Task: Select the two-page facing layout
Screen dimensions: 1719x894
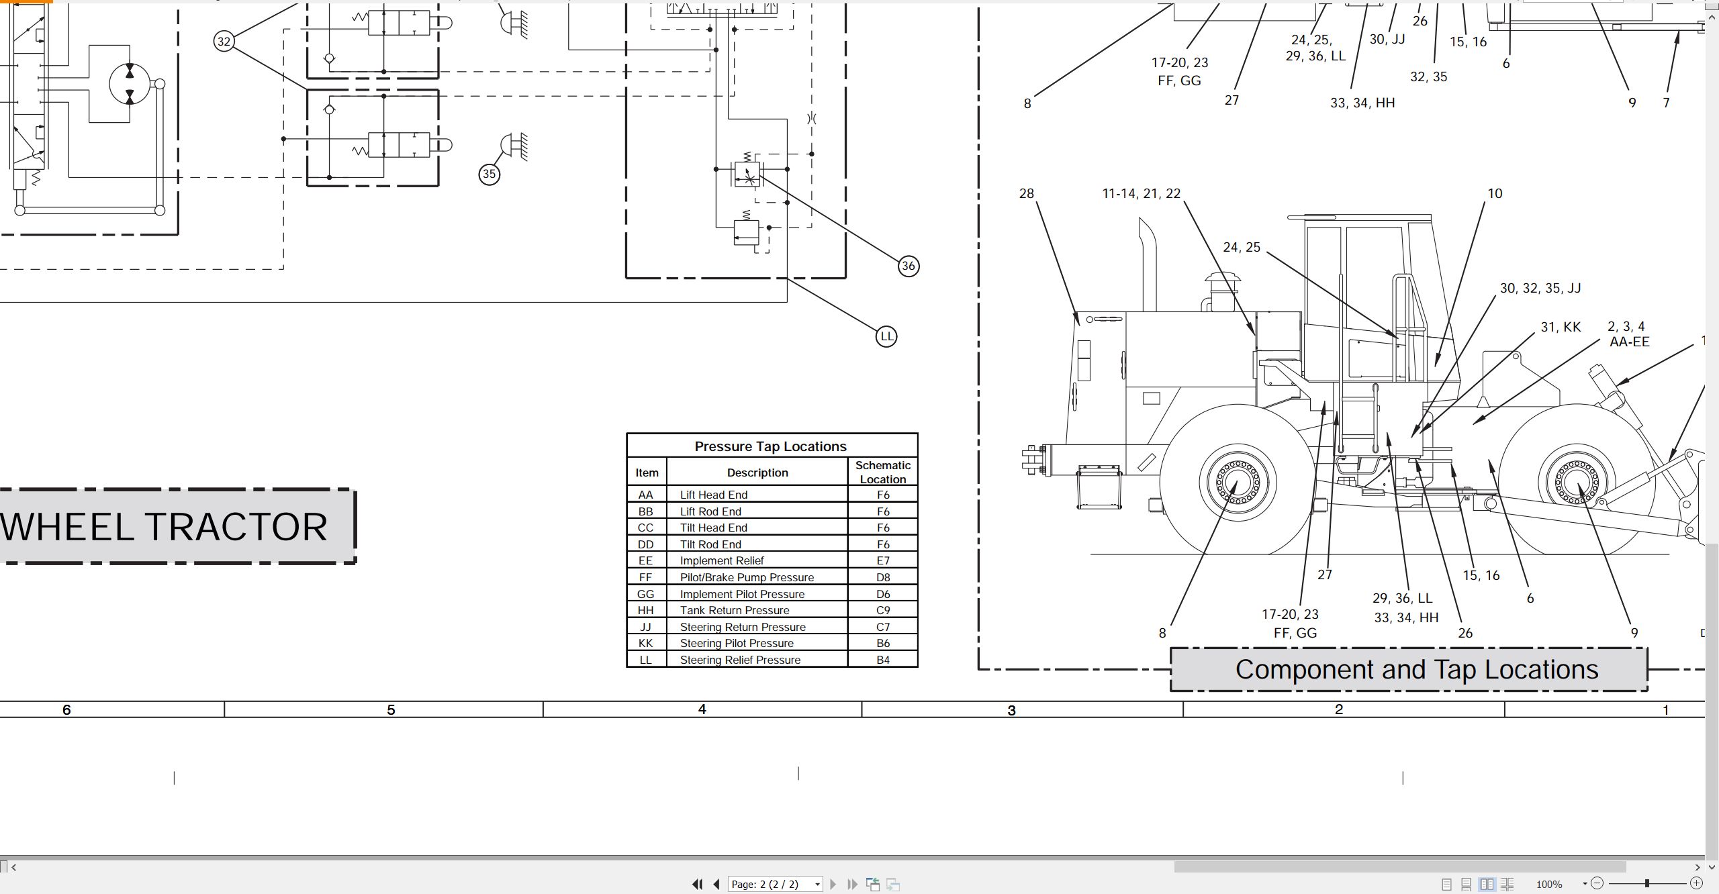Action: [1487, 884]
